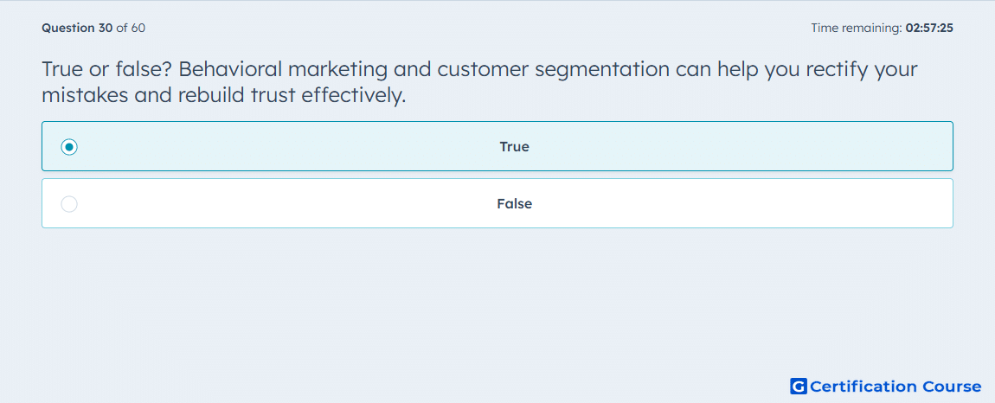Click the "Time remaining:" label
The image size is (995, 403).
pos(857,28)
